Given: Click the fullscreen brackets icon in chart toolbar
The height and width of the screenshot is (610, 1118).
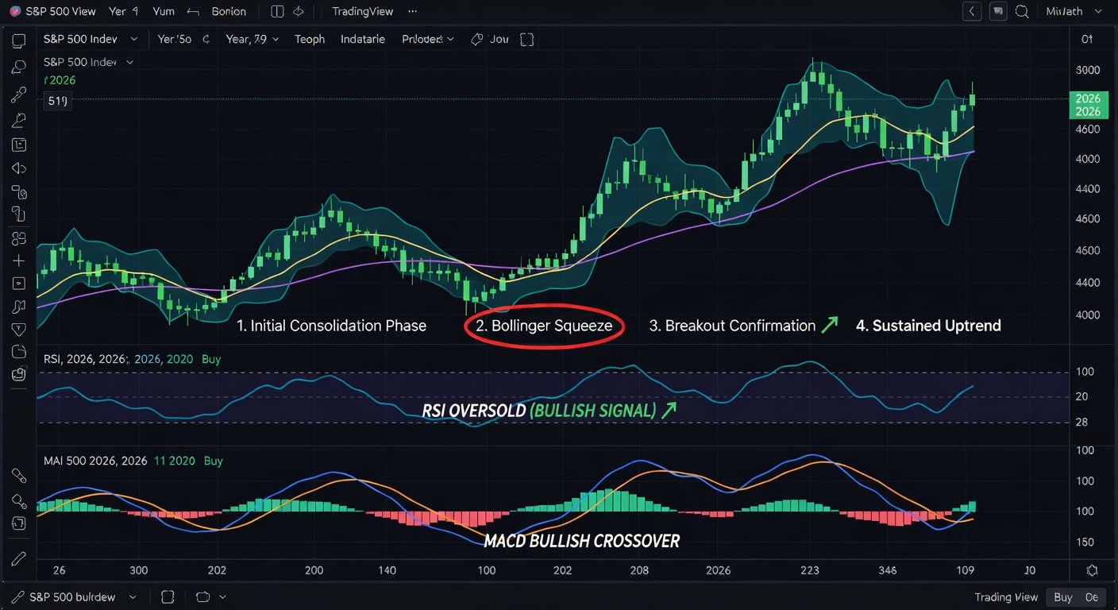Looking at the screenshot, I should click(x=526, y=39).
